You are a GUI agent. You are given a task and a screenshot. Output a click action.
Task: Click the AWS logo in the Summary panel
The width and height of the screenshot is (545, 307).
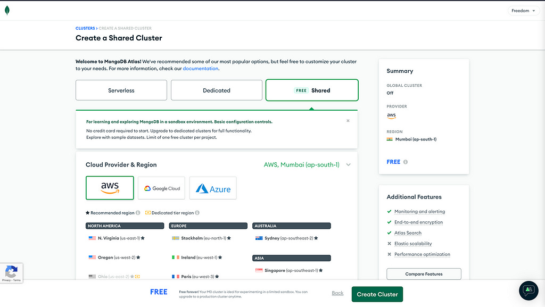tap(391, 115)
